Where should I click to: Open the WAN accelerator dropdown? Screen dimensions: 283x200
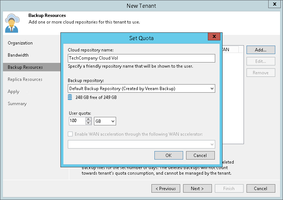coord(141,144)
